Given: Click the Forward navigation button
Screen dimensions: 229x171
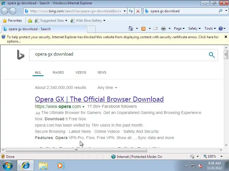Looking at the screenshot, I should click(x=13, y=11).
